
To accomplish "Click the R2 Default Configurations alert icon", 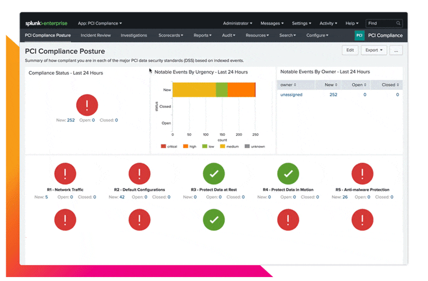I will point(140,174).
